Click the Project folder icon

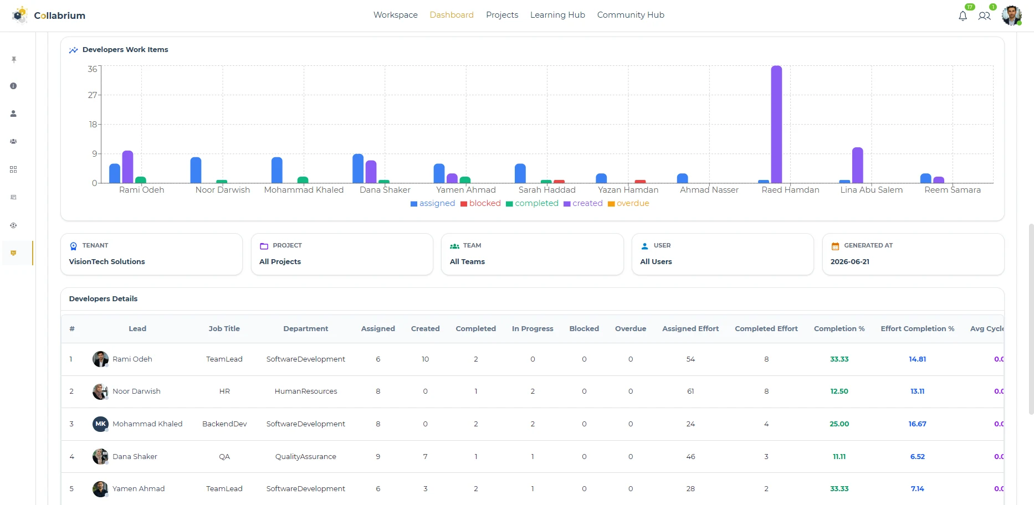[x=264, y=246]
